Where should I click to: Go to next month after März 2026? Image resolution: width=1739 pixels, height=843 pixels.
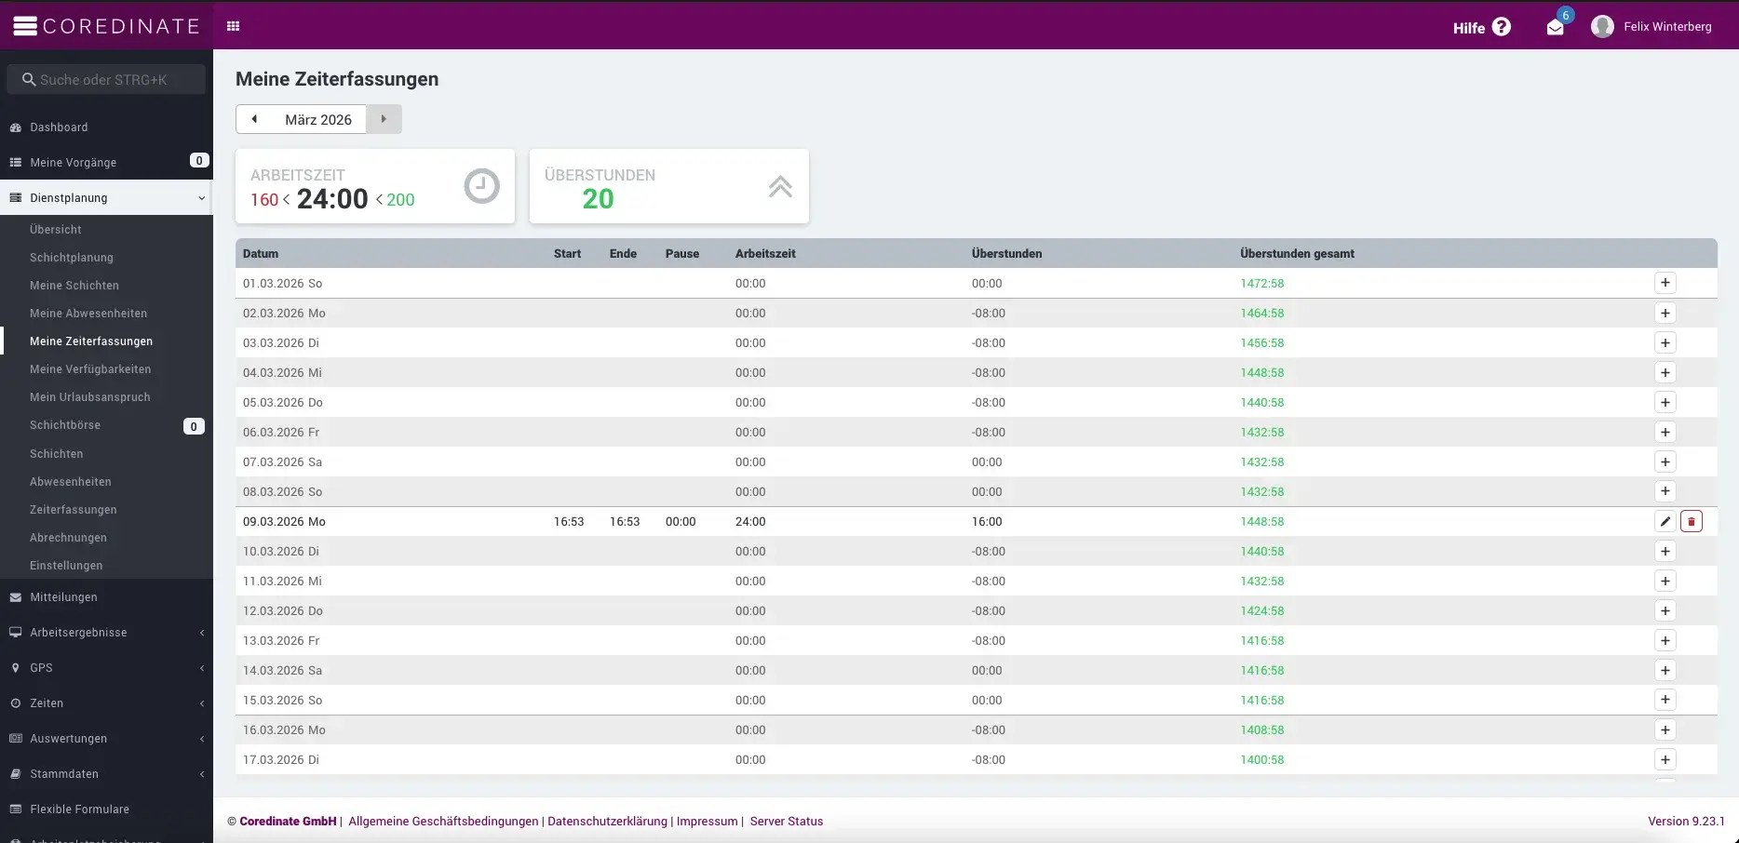tap(384, 119)
